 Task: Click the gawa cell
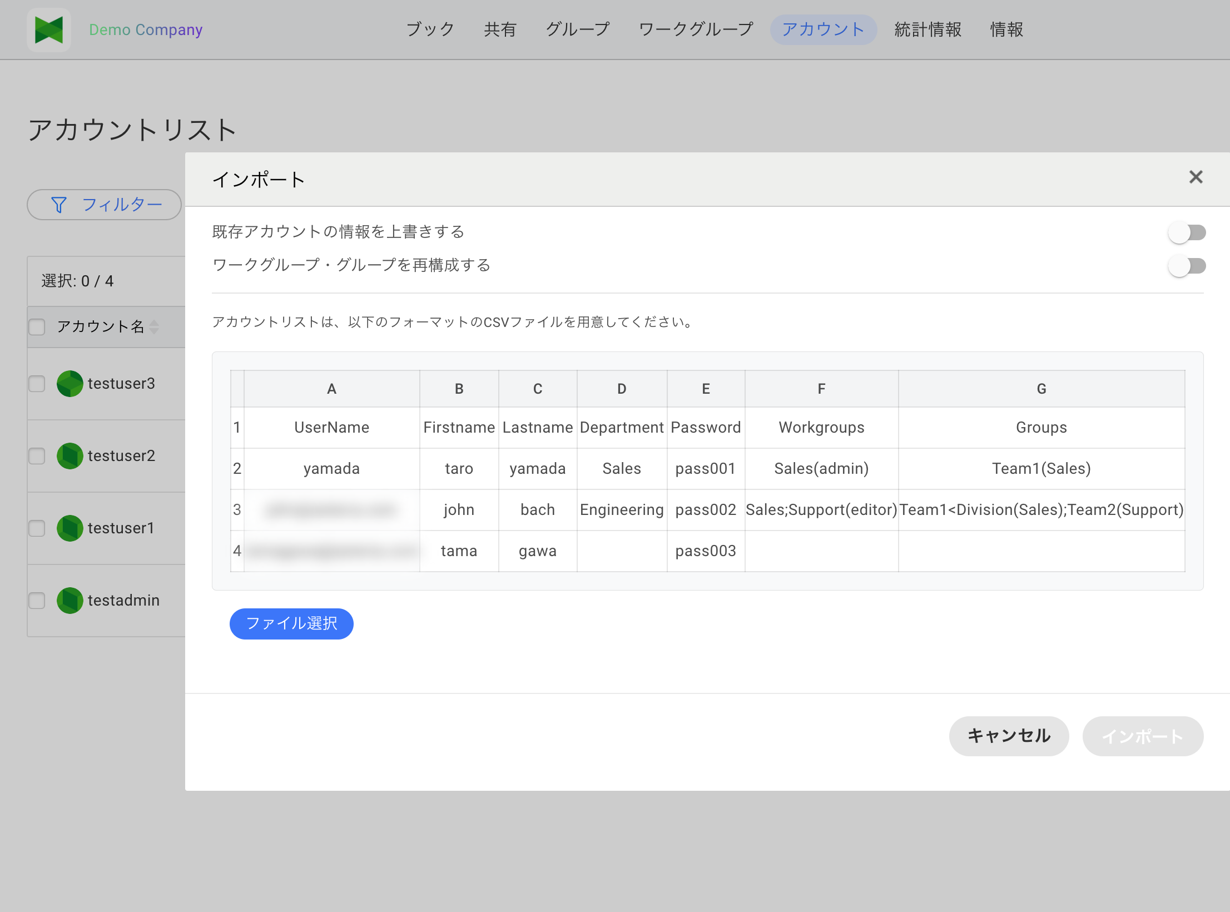537,551
